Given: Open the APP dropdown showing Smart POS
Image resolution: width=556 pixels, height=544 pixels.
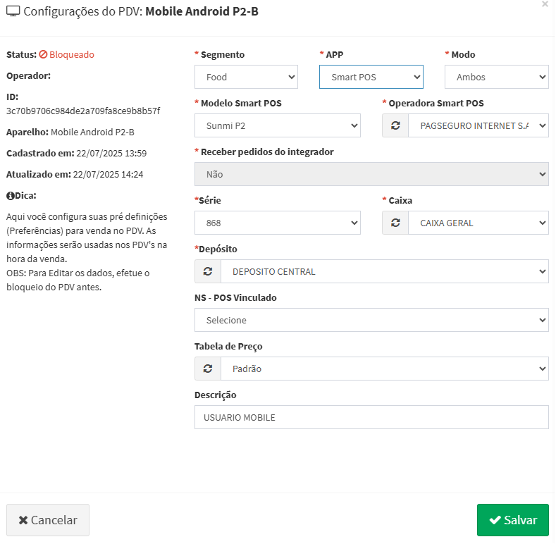Looking at the screenshot, I should click(371, 77).
